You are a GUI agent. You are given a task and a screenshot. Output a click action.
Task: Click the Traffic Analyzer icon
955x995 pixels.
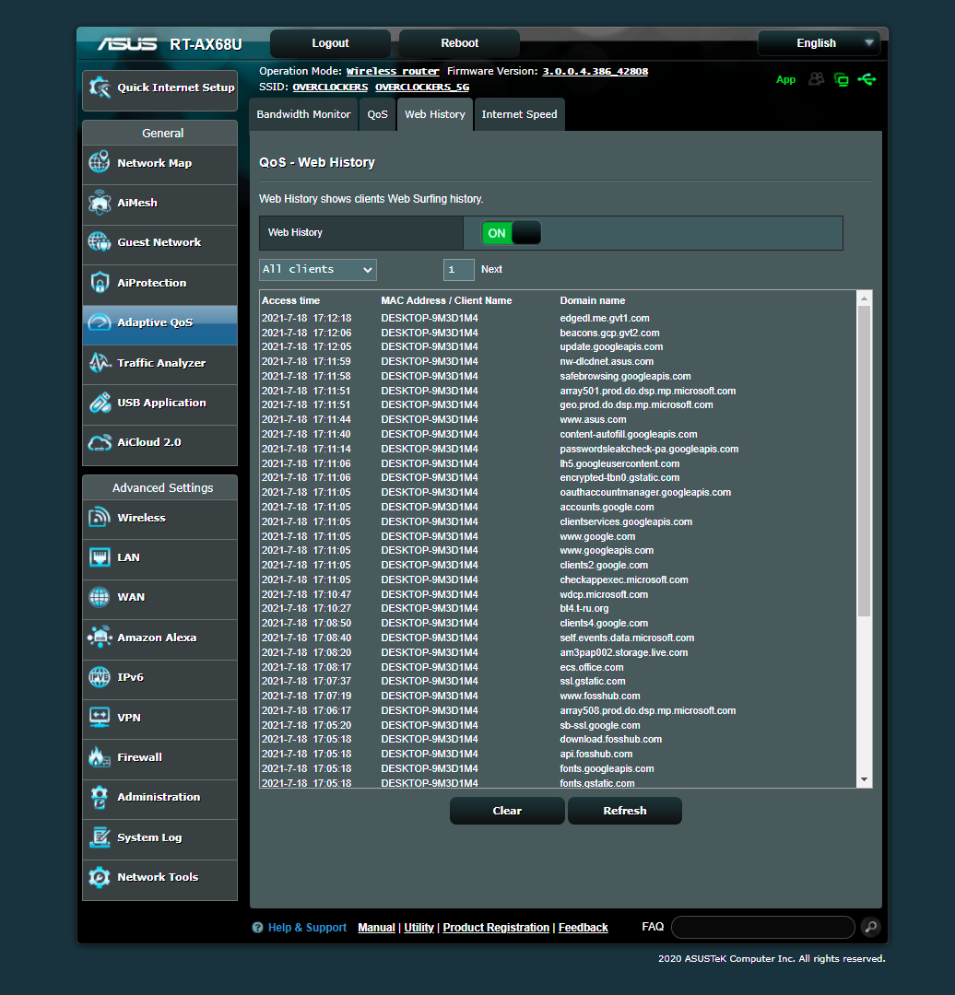[x=100, y=363]
